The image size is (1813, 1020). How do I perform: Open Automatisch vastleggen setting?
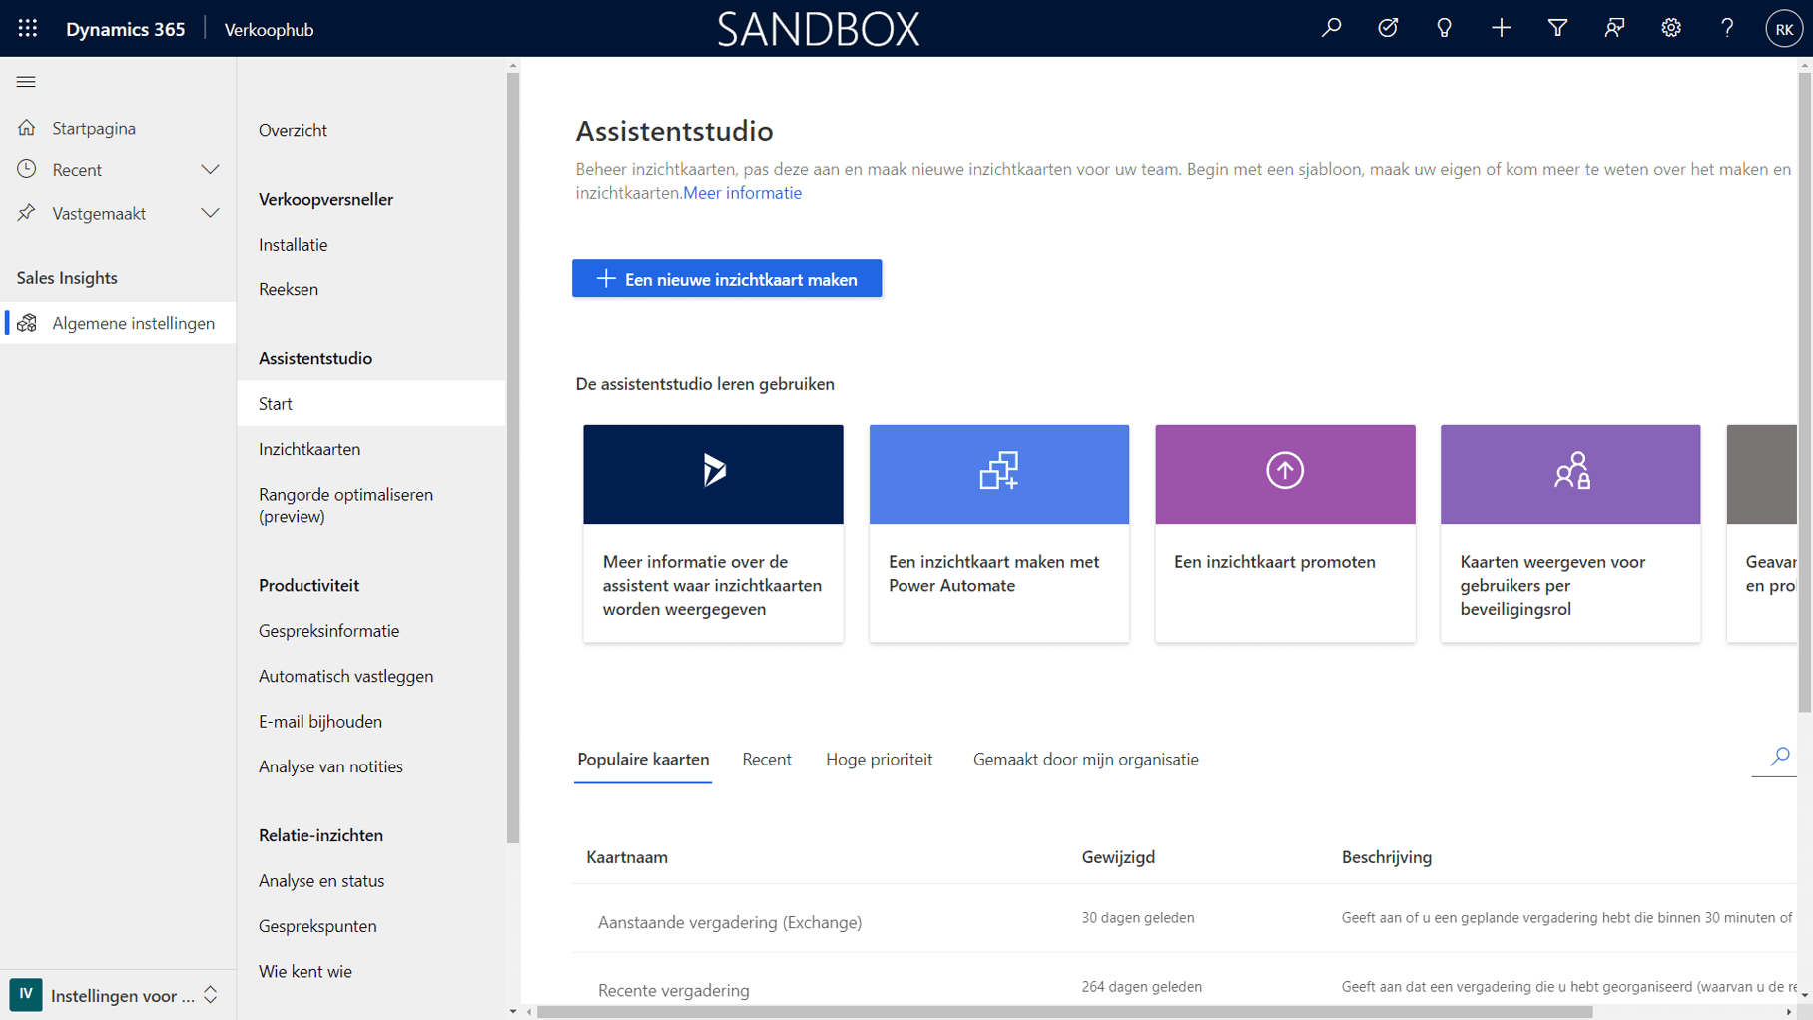point(345,676)
